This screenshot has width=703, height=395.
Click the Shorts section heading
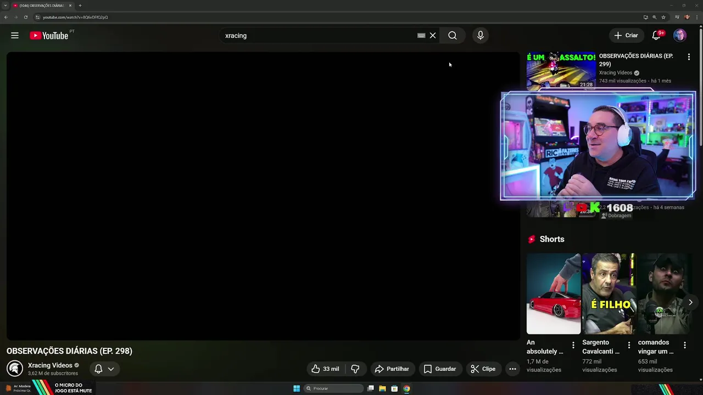tap(552, 239)
